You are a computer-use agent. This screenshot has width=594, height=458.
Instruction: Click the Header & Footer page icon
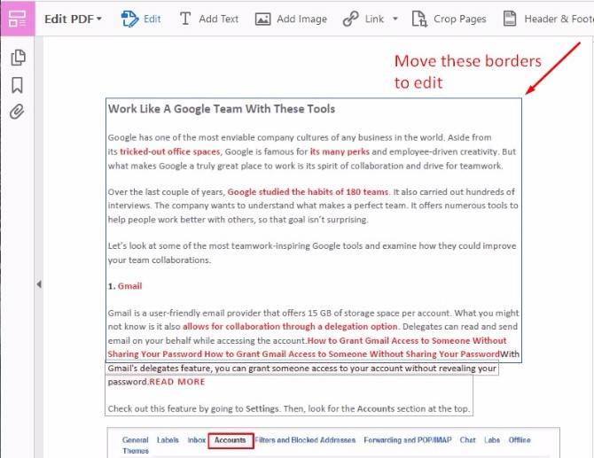pyautogui.click(x=510, y=19)
